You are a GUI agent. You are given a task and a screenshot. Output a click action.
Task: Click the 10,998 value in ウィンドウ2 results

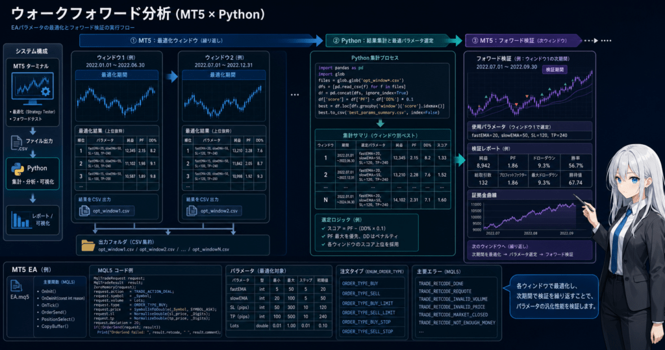click(237, 176)
